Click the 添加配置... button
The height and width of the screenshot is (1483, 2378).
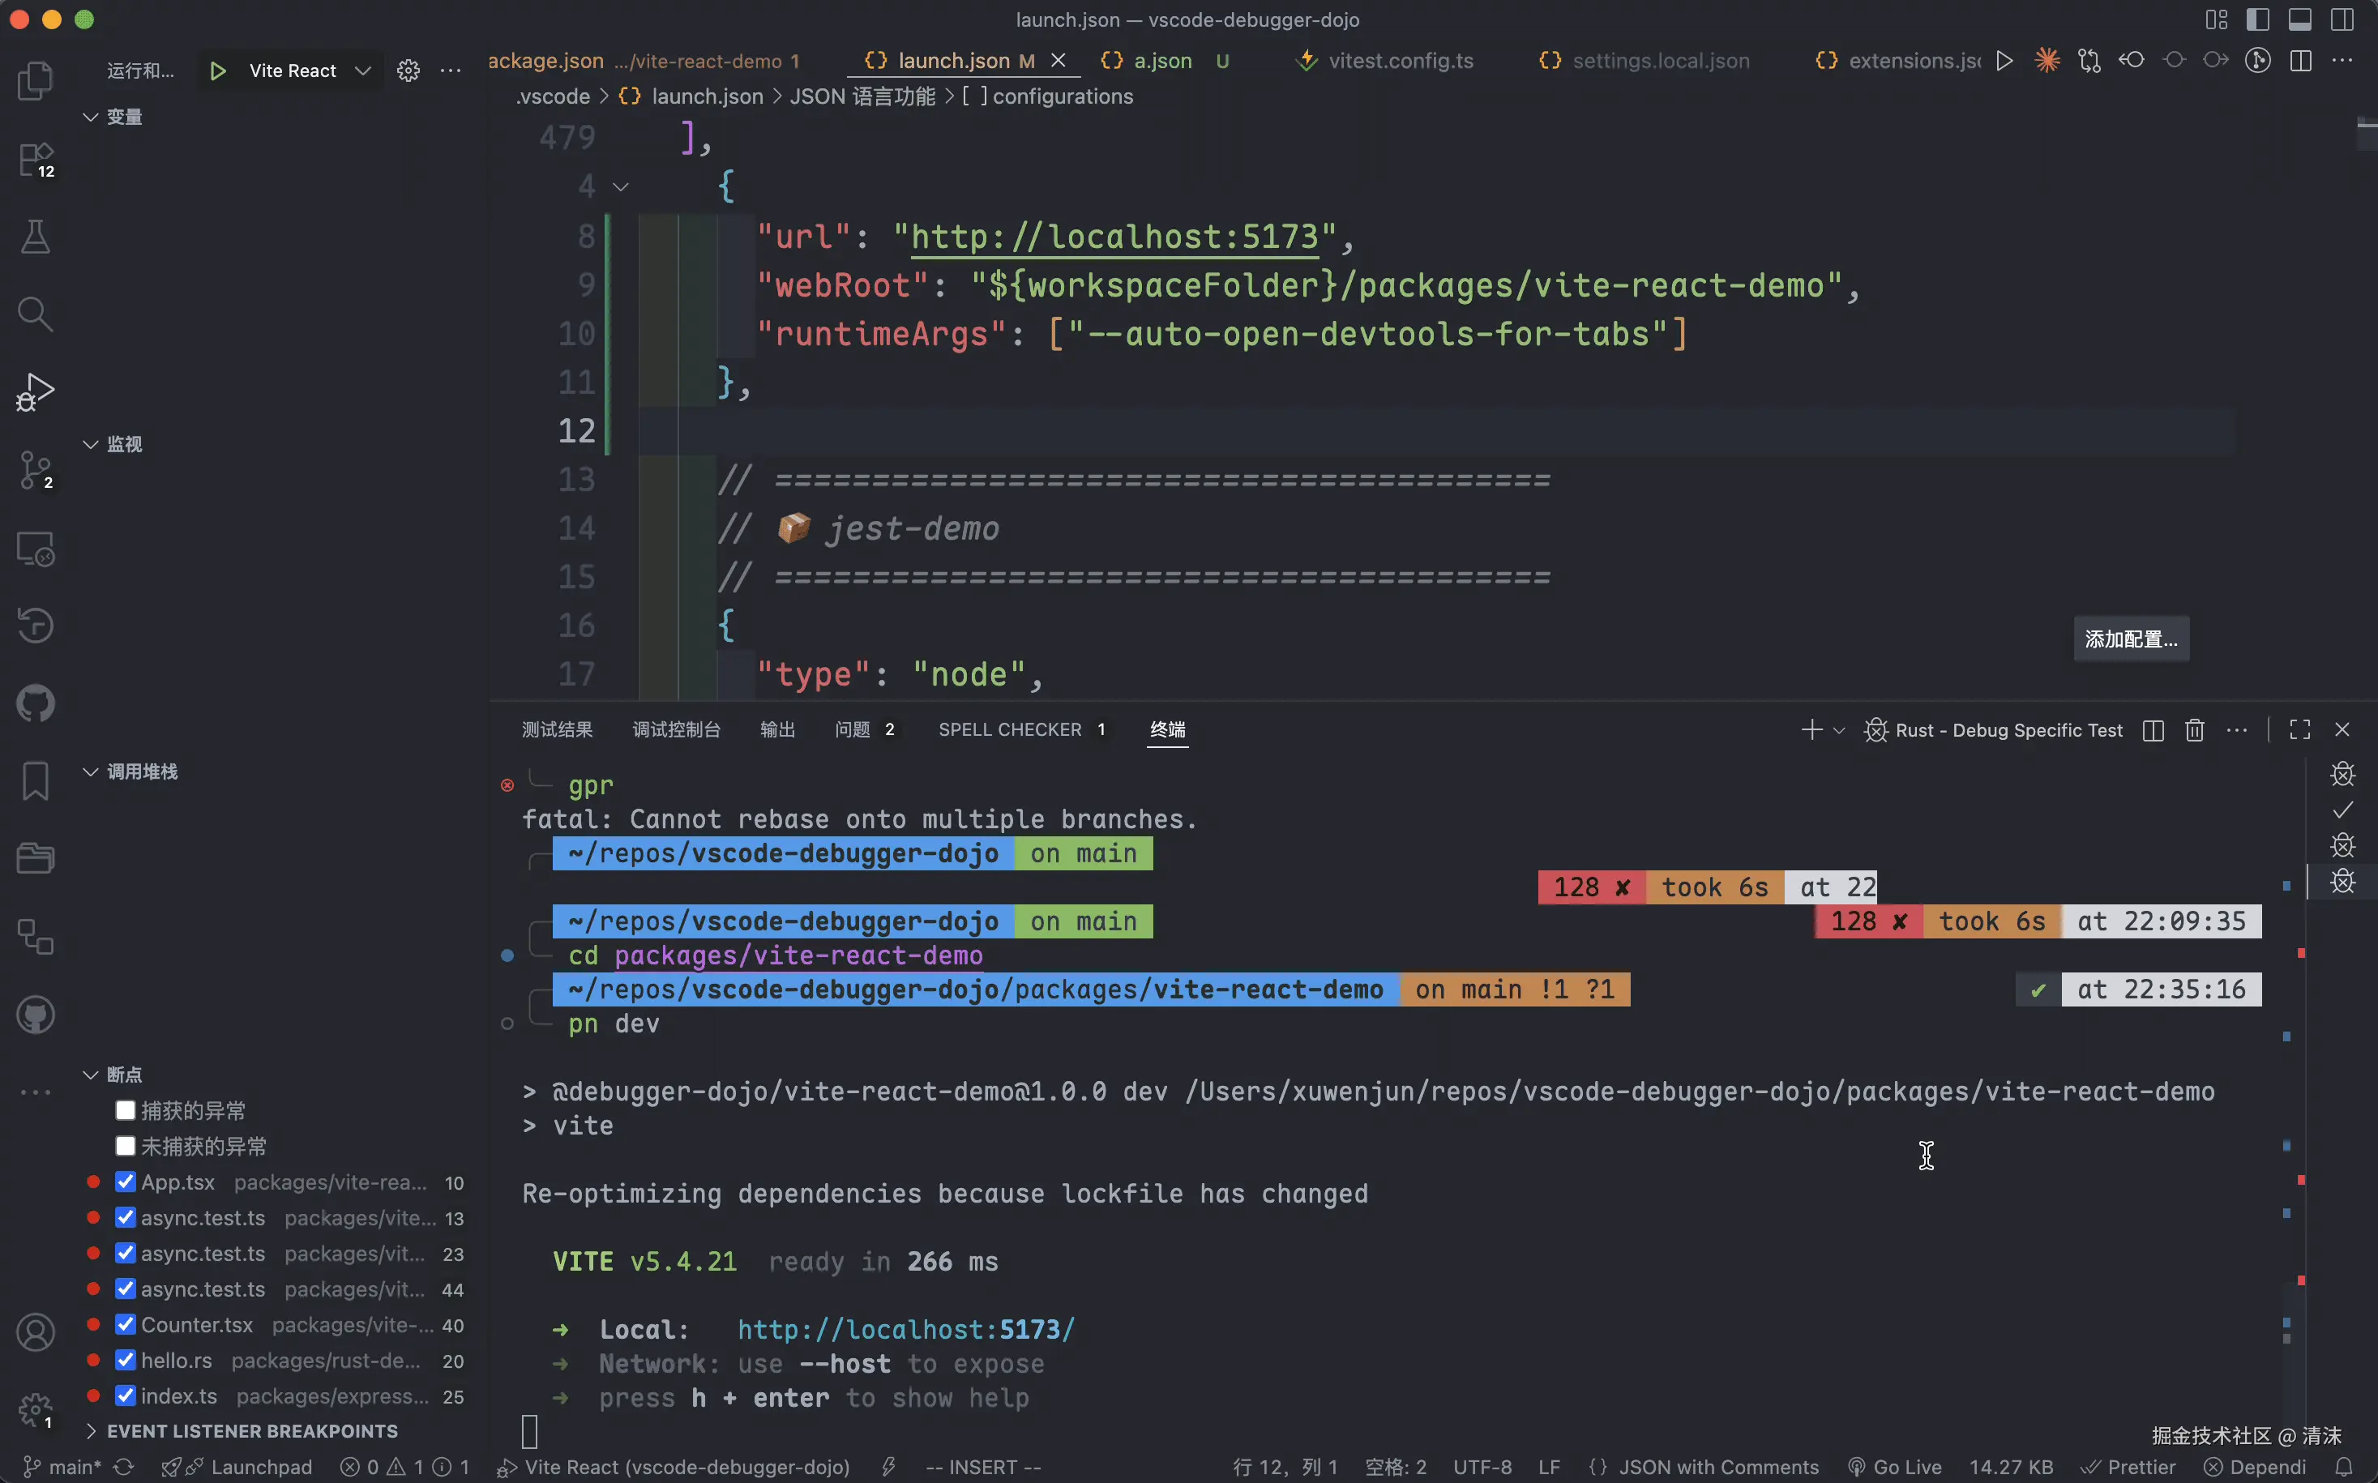[x=2130, y=639]
